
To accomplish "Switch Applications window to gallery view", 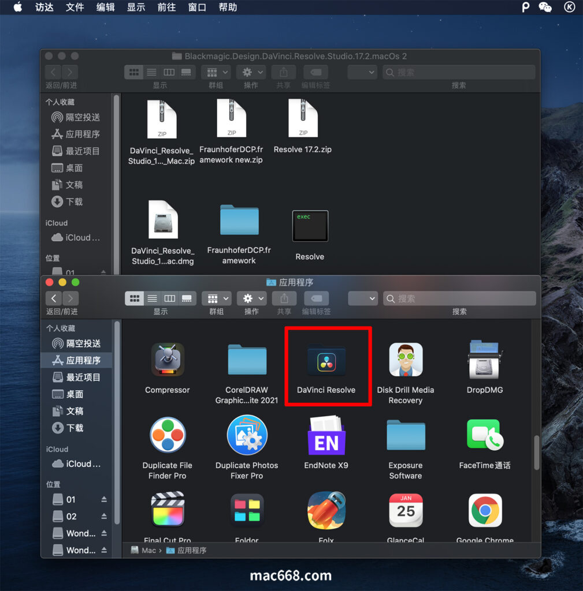I will tap(187, 298).
